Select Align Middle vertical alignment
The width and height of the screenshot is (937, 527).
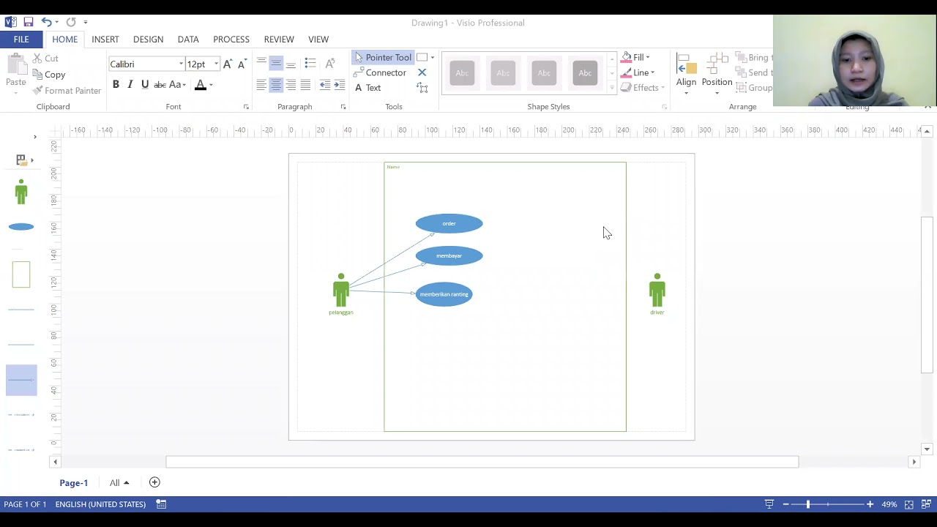(276, 64)
